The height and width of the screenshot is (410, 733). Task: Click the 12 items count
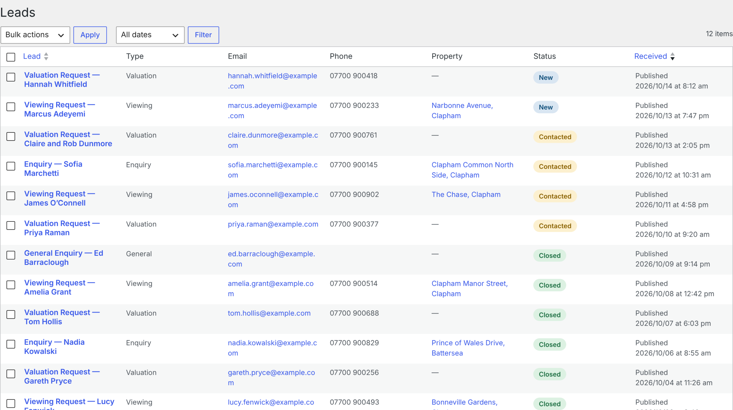(719, 34)
